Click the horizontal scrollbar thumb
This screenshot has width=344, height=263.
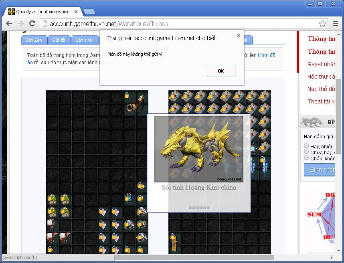click(x=194, y=257)
